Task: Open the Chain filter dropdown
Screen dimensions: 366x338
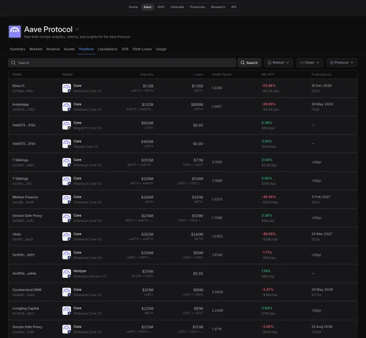Action: click(309, 63)
